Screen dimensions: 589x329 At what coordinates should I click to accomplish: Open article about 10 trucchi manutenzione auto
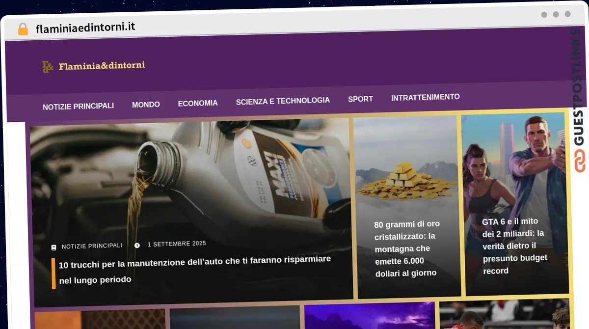click(x=195, y=269)
